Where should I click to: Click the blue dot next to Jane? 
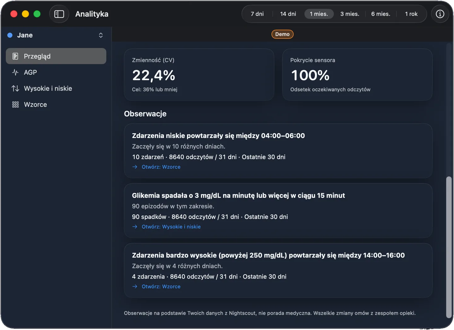[10, 35]
